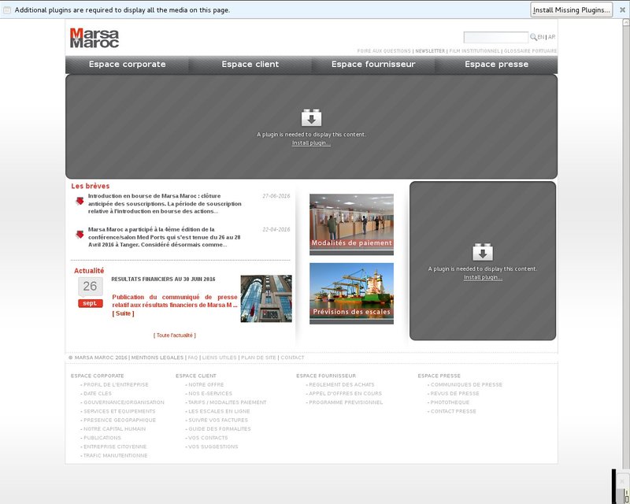Screen dimensions: 630x504
Task: Open Les escales en ligne footer link
Action: click(x=219, y=411)
